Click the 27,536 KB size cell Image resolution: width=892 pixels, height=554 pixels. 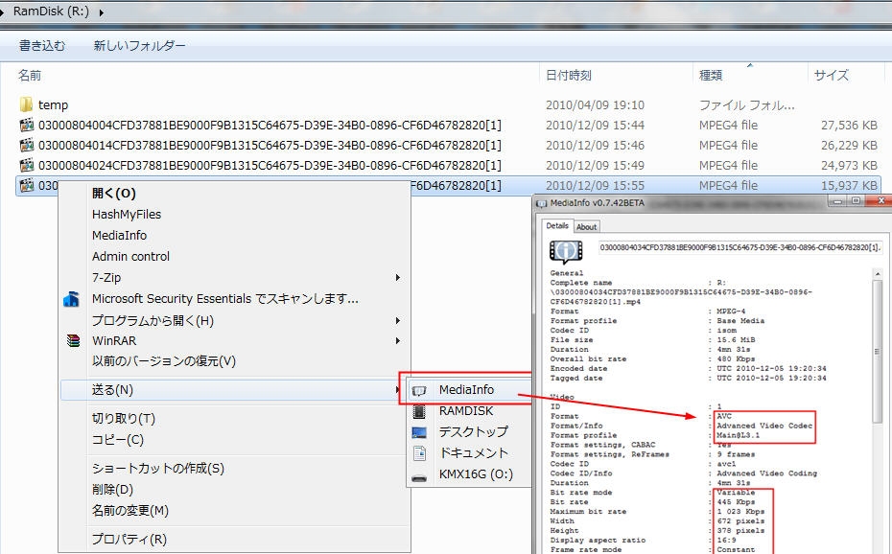pos(849,125)
